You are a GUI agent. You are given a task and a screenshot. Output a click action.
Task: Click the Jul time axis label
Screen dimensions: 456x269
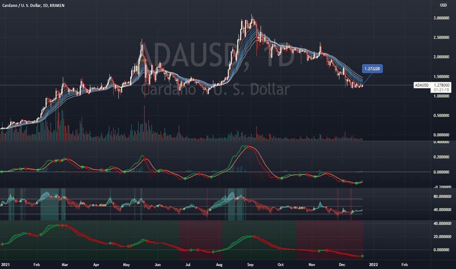tap(188, 265)
